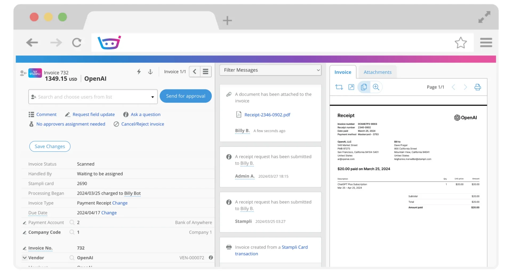Go to previous invoice with left chevron
The height and width of the screenshot is (274, 512).
coord(195,71)
